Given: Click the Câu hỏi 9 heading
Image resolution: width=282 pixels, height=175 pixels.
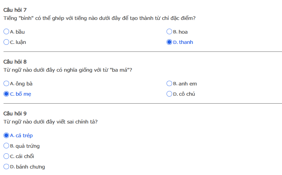Looking at the screenshot, I should point(15,114).
